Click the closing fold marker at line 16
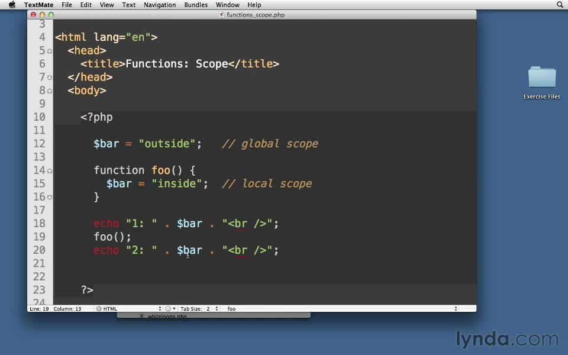 pyautogui.click(x=50, y=197)
